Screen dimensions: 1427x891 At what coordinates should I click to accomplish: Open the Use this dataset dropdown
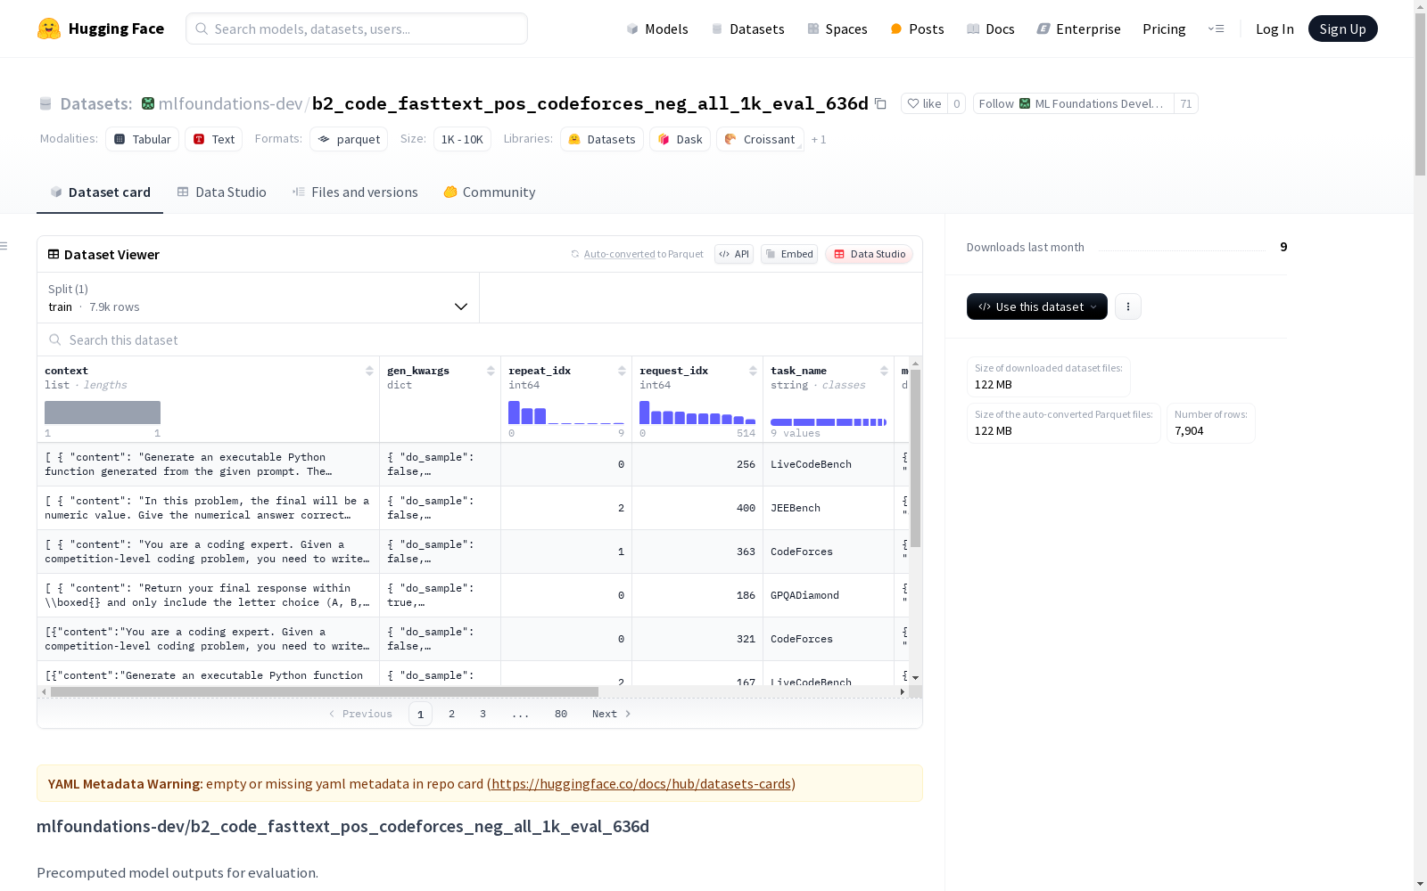point(1037,307)
